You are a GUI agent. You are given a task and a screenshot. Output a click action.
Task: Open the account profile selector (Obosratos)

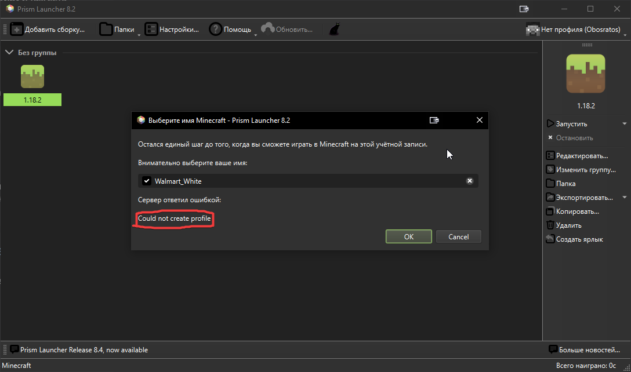click(573, 30)
